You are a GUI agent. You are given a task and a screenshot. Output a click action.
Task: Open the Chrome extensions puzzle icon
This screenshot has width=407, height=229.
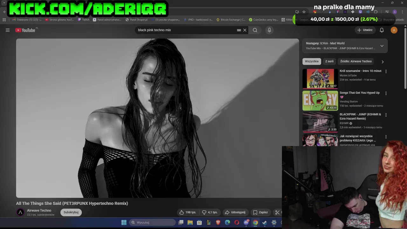tap(376, 12)
